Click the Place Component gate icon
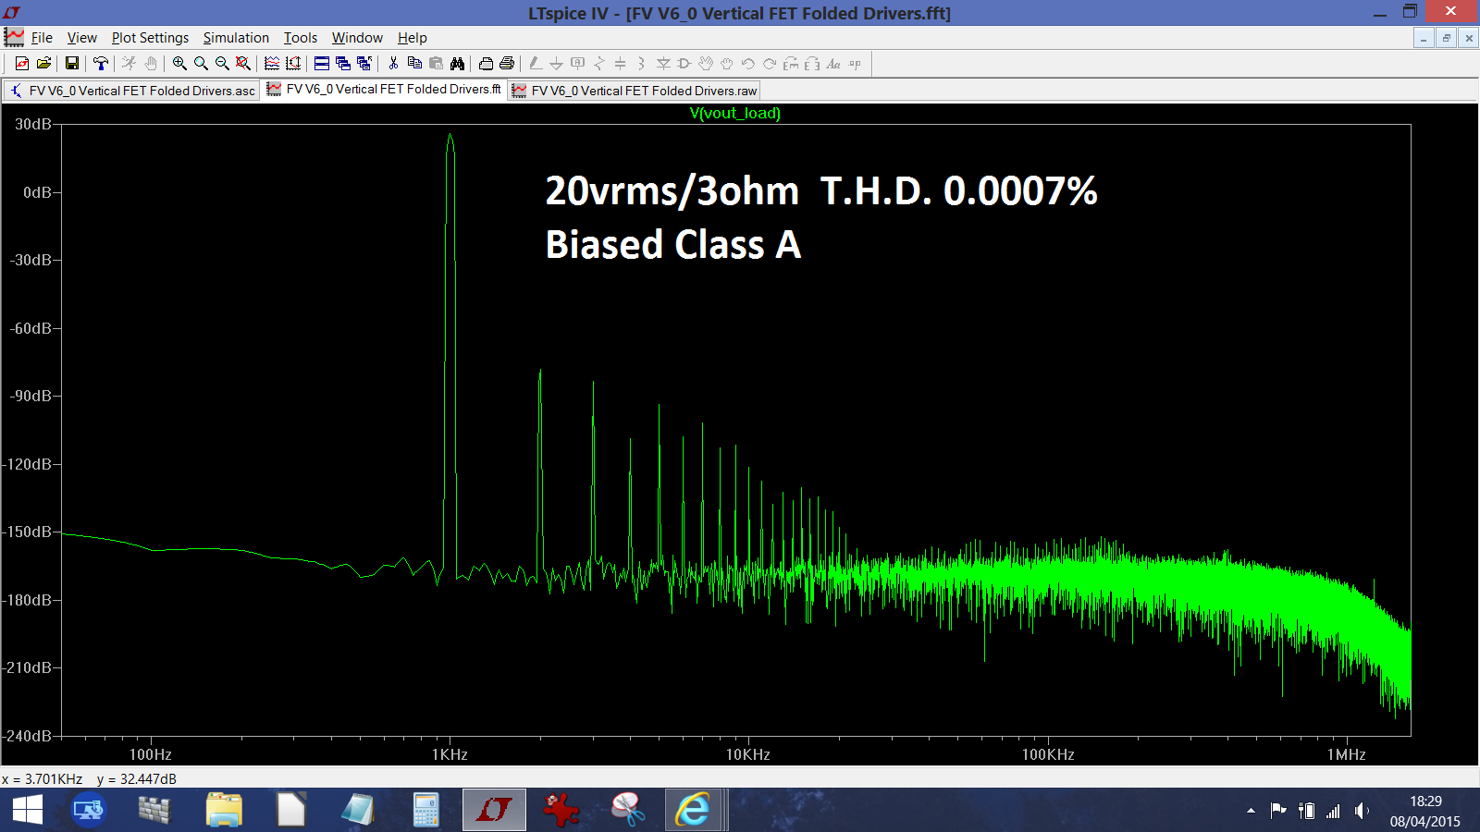The width and height of the screenshot is (1480, 832). point(684,63)
